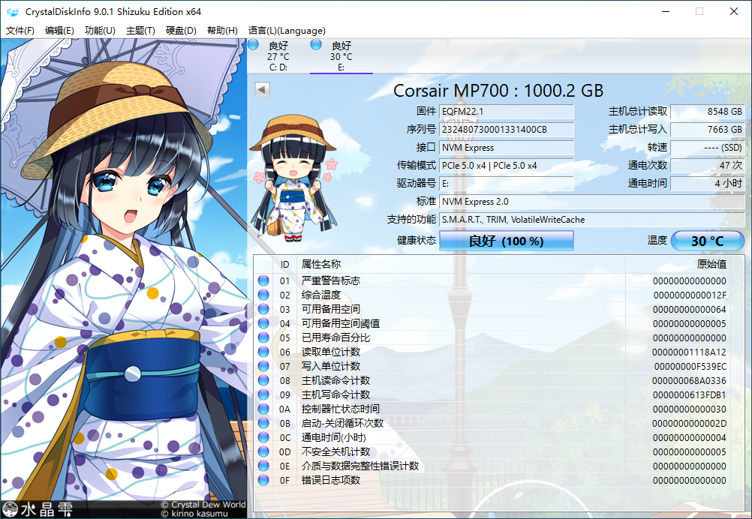Click the Shizuku character artwork panel

coord(124,278)
